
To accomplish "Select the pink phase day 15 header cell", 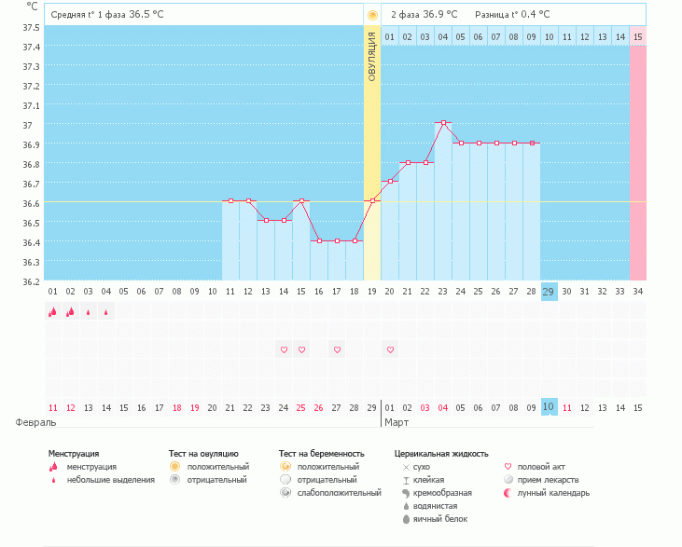I will [638, 36].
